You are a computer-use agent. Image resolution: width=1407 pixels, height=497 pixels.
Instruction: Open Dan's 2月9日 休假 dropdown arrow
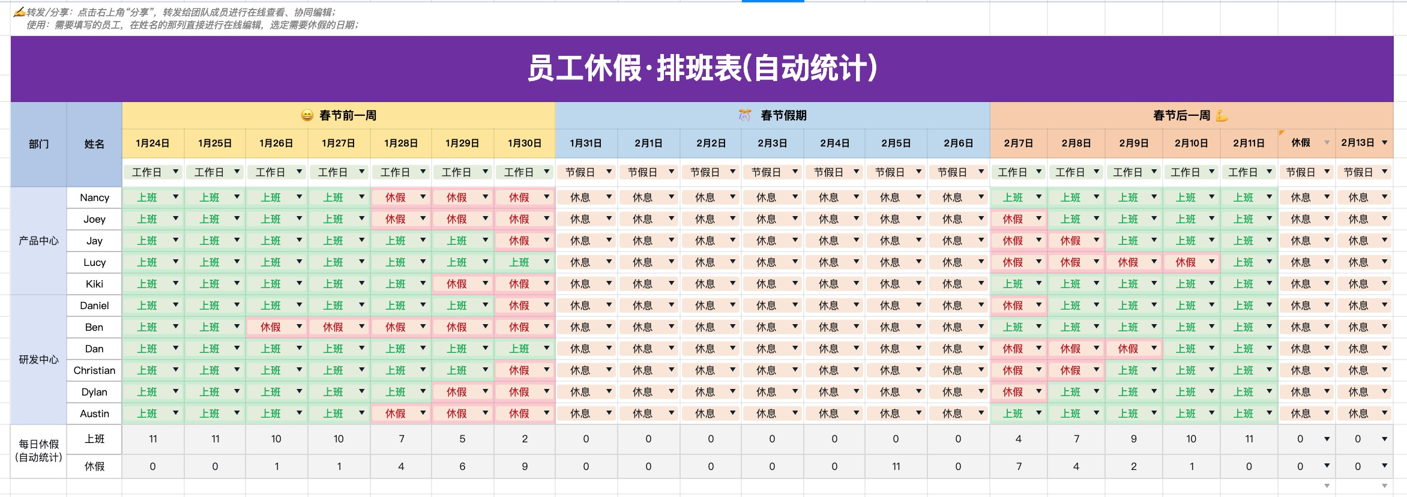[1154, 348]
